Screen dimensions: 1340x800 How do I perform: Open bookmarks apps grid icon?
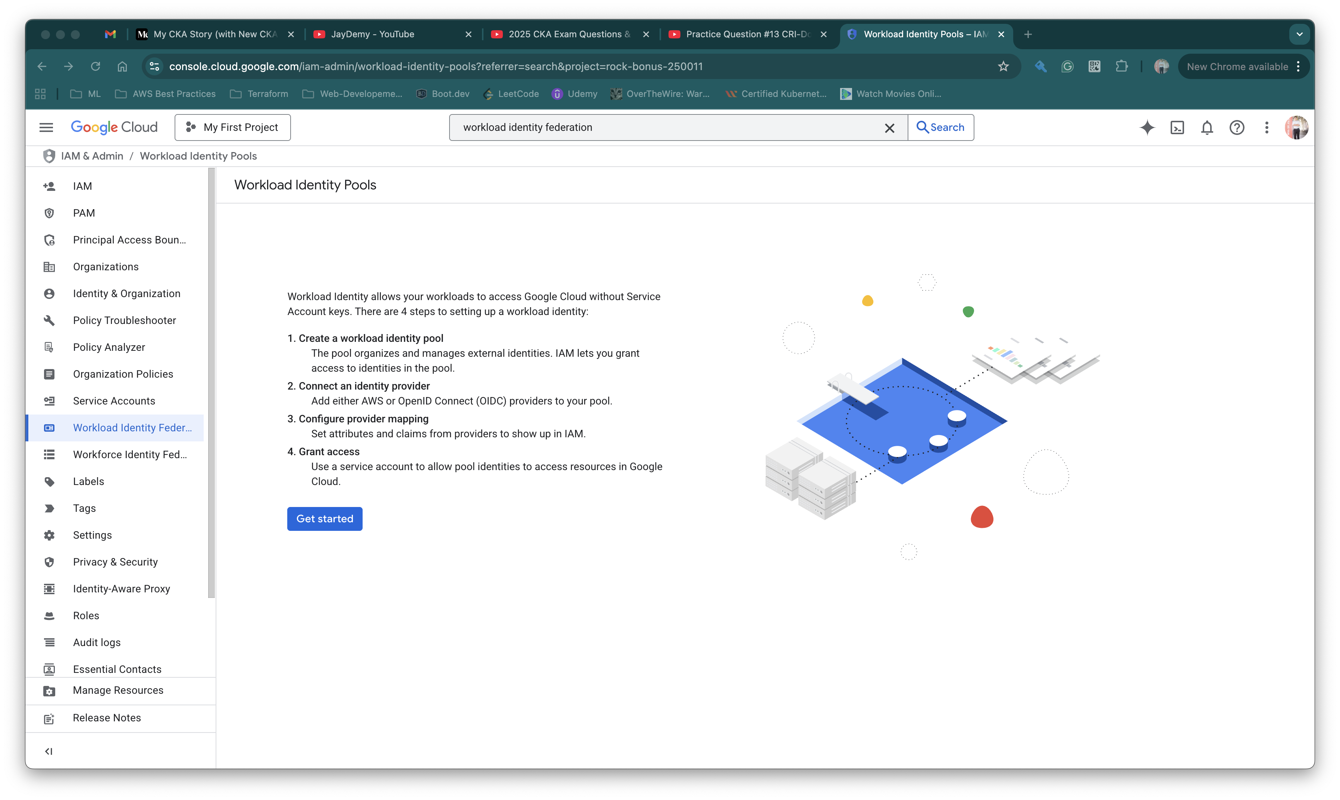click(40, 94)
